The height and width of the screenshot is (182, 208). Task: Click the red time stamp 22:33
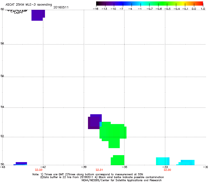39,170
